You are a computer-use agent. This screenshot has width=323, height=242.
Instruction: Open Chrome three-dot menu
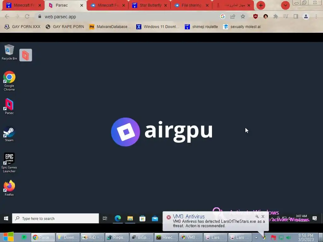tap(316, 16)
